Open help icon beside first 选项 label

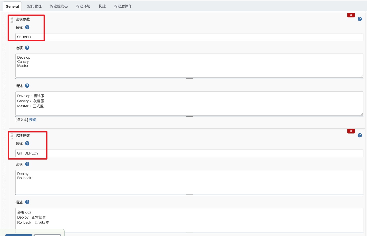27,48
